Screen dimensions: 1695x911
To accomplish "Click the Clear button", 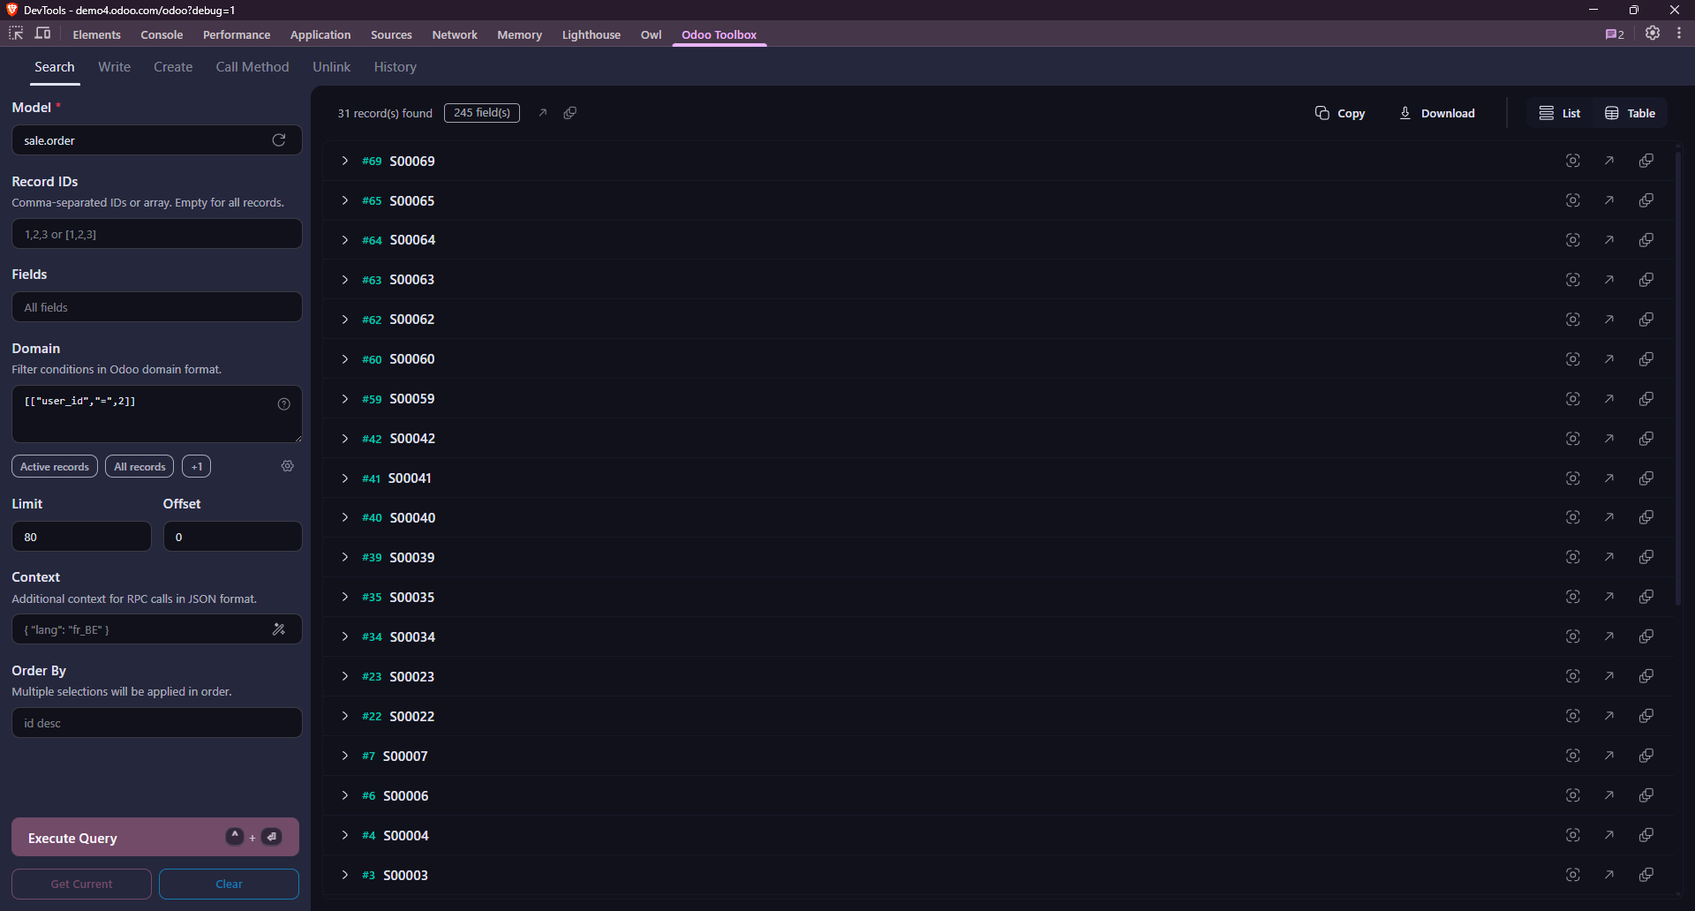I will (229, 884).
